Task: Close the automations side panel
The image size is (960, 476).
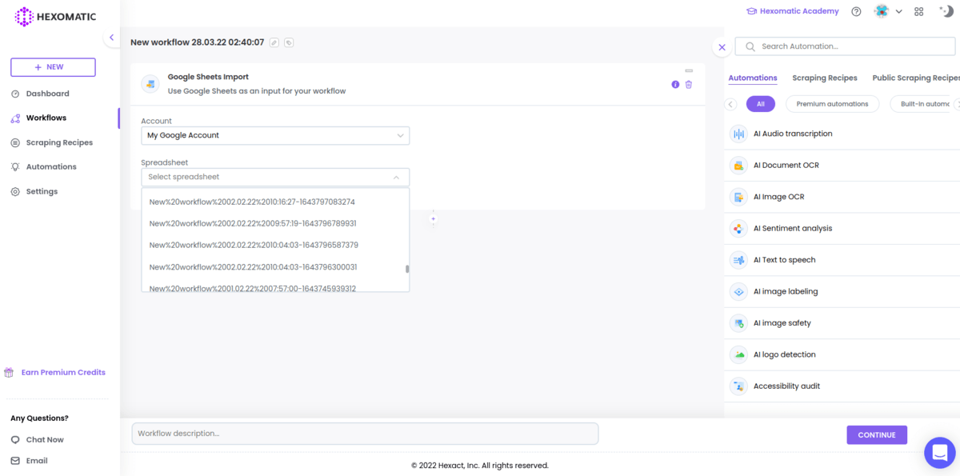Action: pyautogui.click(x=722, y=47)
